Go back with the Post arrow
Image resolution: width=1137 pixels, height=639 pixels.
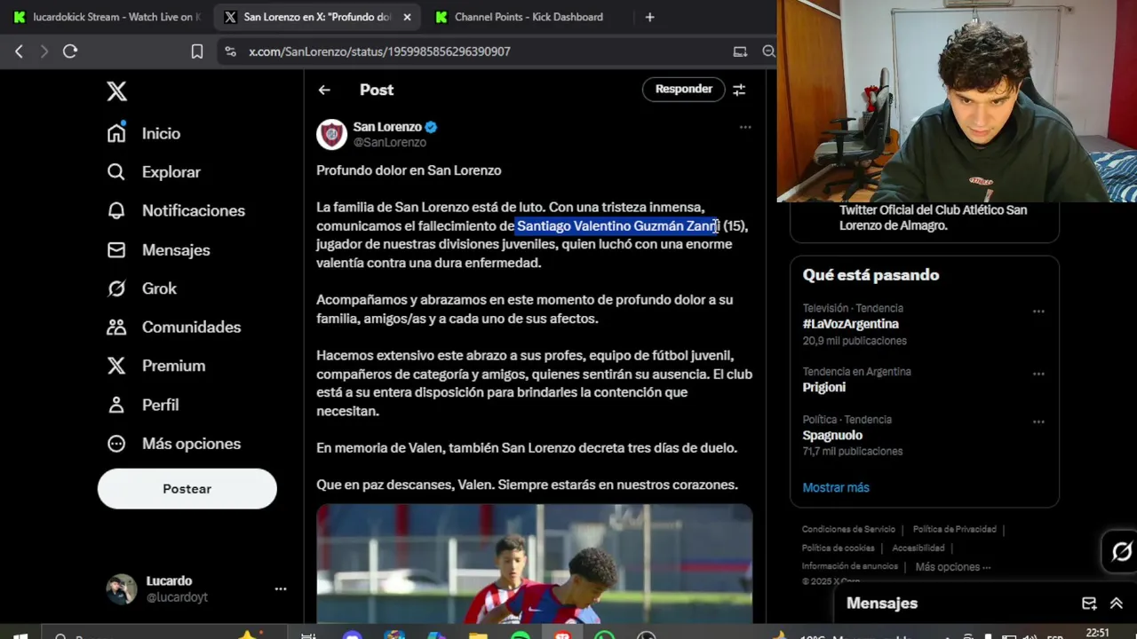pyautogui.click(x=324, y=90)
